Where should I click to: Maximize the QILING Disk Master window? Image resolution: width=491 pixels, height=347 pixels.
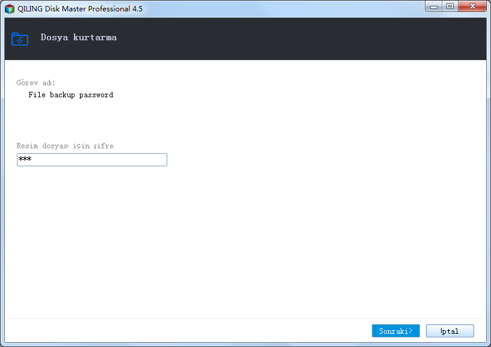(x=450, y=7)
